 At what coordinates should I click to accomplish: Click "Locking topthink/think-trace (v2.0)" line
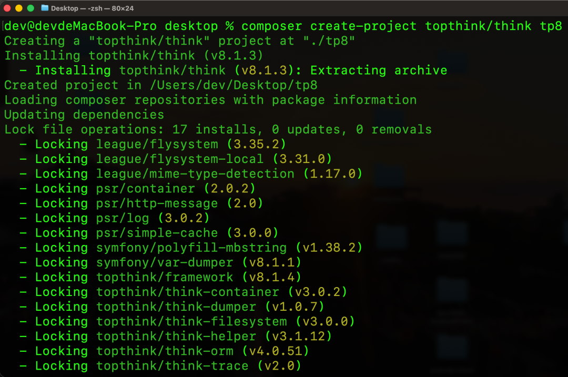coord(161,366)
